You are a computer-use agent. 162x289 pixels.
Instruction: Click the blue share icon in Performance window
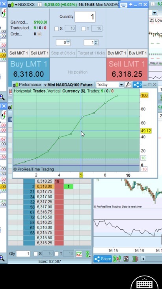[x=136, y=85]
